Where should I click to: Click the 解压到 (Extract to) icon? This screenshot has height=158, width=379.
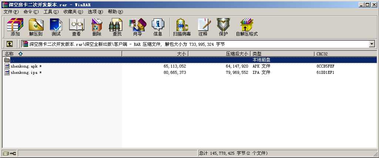pos(36,27)
